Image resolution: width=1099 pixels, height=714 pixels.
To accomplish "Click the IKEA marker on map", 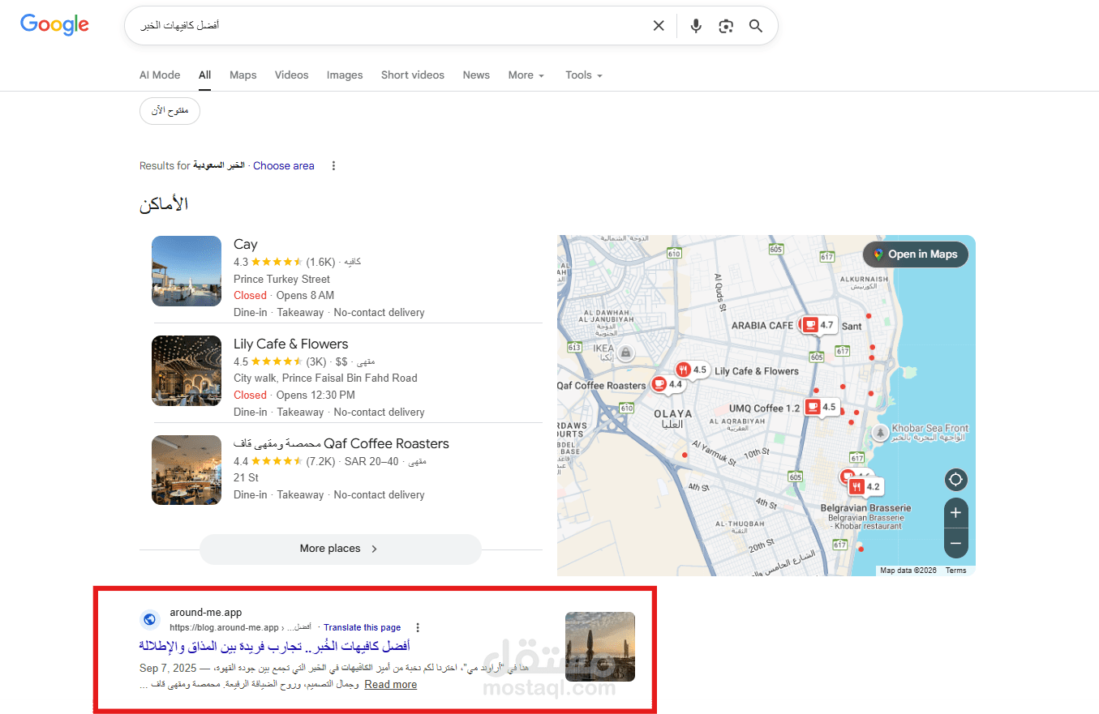I will click(x=625, y=353).
